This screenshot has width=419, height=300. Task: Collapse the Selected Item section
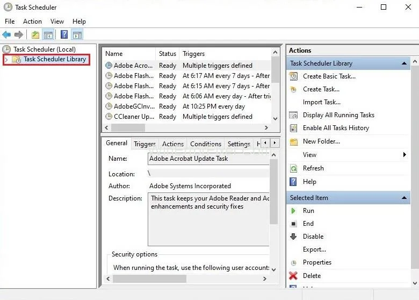404,198
